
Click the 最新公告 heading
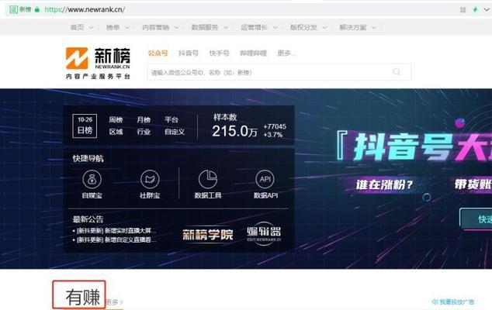[x=88, y=219]
